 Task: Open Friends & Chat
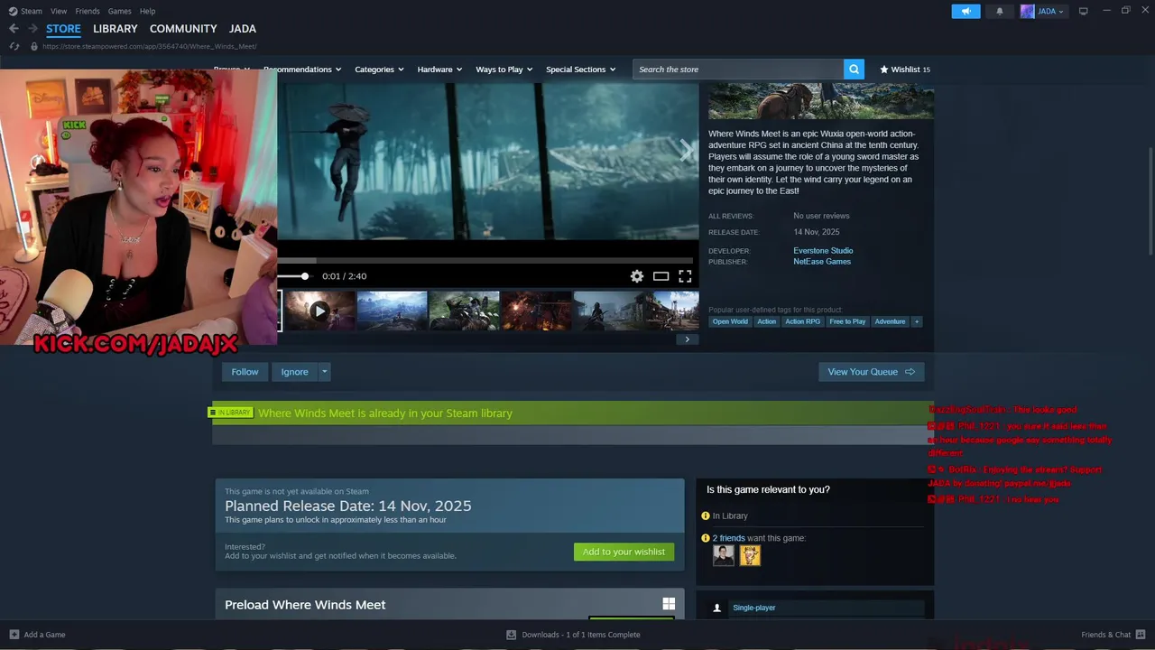(1113, 635)
